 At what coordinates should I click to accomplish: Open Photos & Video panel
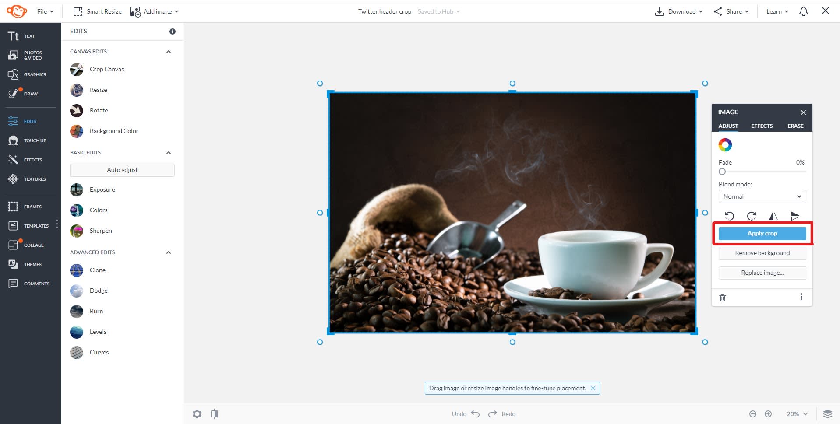click(25, 55)
